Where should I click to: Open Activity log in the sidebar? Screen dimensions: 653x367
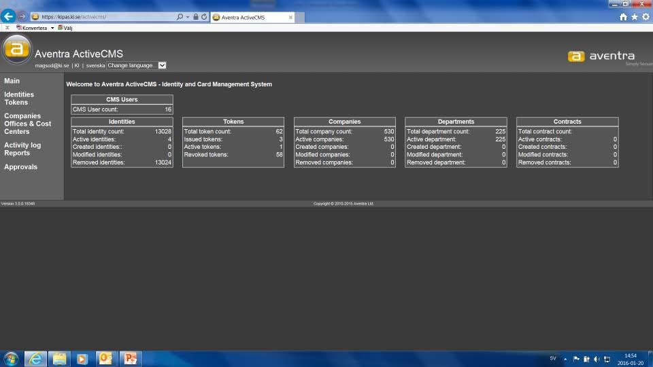[x=22, y=145]
